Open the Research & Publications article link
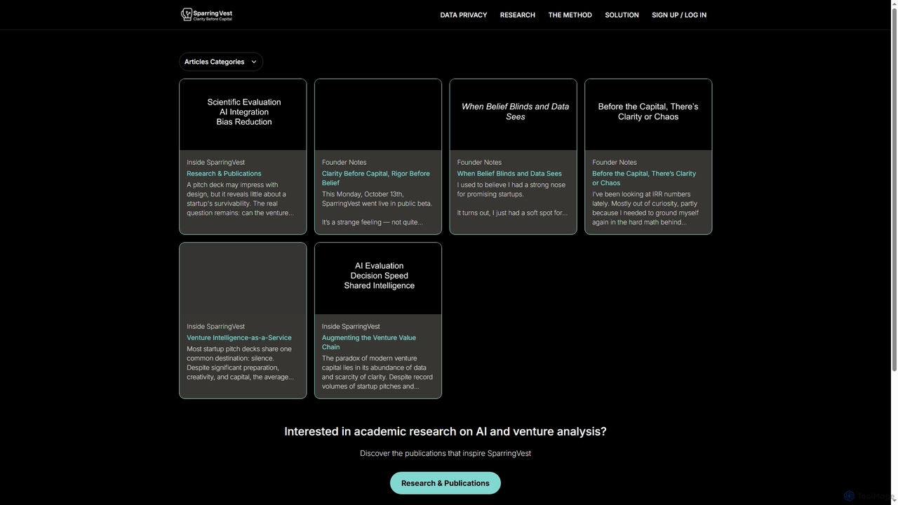 tap(224, 173)
